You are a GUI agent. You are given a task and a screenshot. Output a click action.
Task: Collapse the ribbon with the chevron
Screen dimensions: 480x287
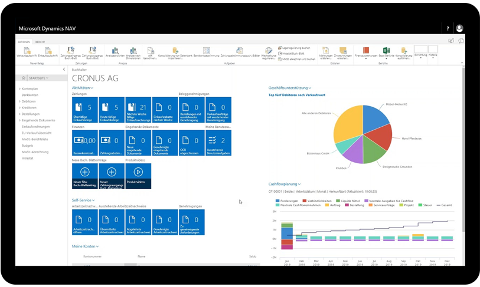[462, 62]
